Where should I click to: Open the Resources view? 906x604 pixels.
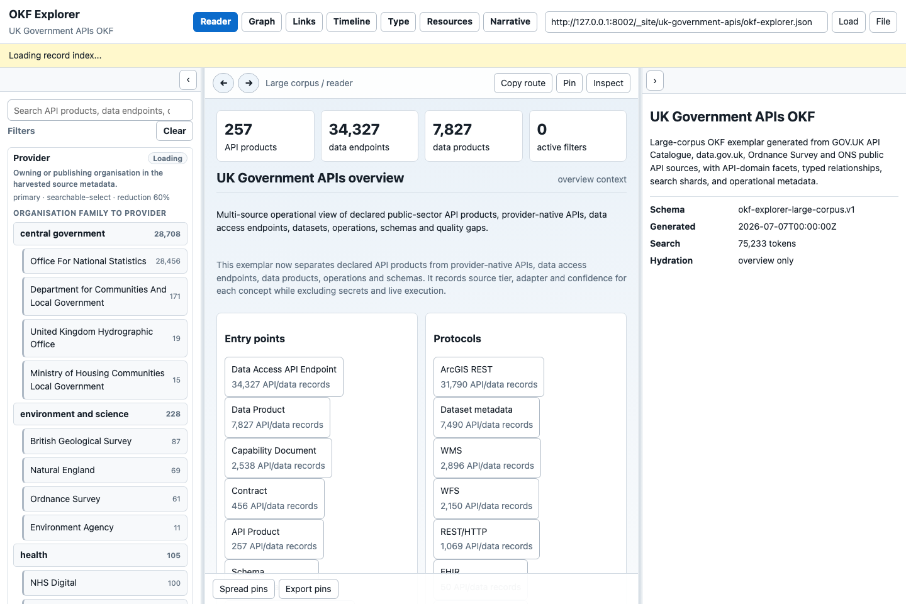[x=449, y=21]
